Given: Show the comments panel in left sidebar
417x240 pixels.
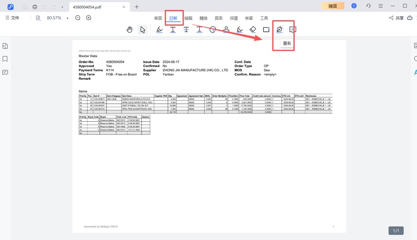Looking at the screenshot, I should coord(5,72).
